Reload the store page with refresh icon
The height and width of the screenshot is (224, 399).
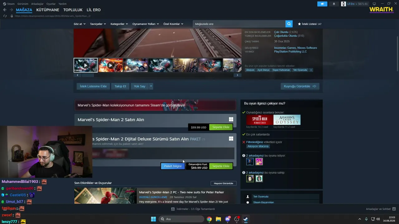5,16
